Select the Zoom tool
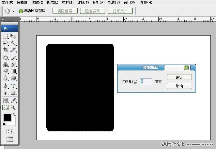This screenshot has height=149, width=216. click(x=13, y=107)
